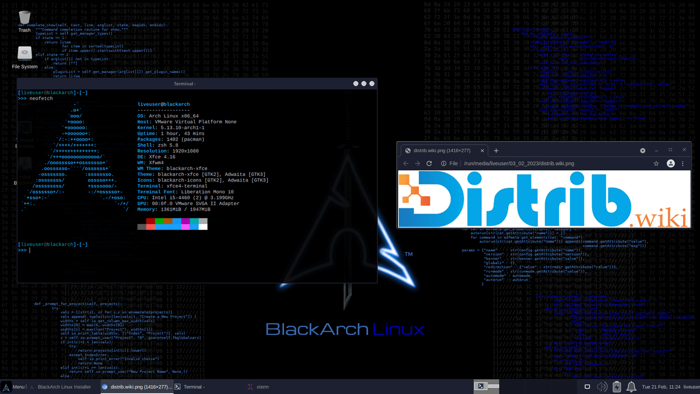700x394 pixels.
Task: Click the 'Uptime: 1 hour, 43 mins' line
Action: click(171, 134)
